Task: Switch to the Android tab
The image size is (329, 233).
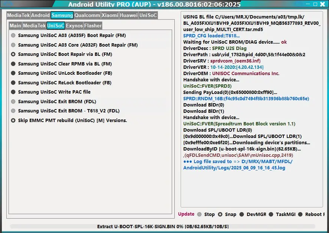Action: point(40,15)
